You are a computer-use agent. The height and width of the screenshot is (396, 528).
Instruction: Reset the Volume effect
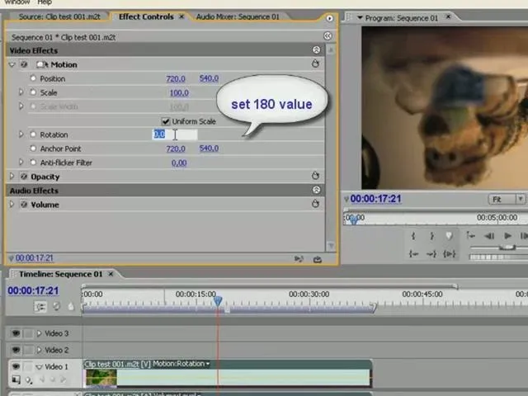pos(315,204)
